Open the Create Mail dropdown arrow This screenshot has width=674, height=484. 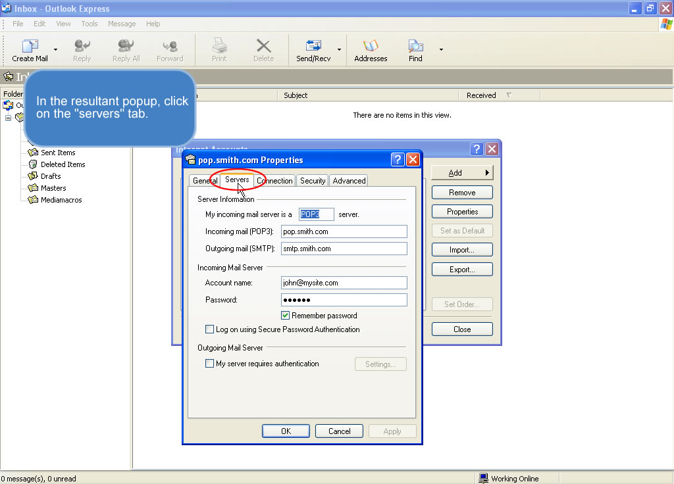click(55, 49)
